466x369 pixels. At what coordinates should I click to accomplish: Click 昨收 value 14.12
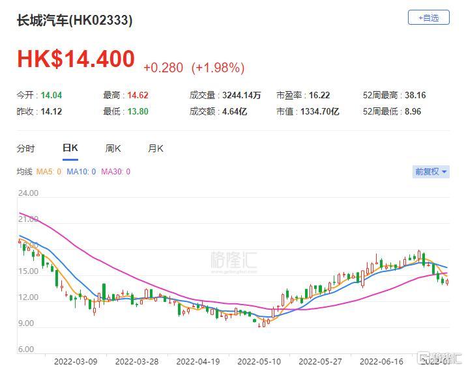click(51, 112)
